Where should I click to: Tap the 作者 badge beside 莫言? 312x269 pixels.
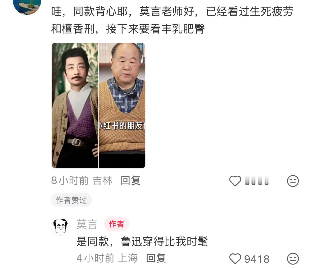click(117, 224)
